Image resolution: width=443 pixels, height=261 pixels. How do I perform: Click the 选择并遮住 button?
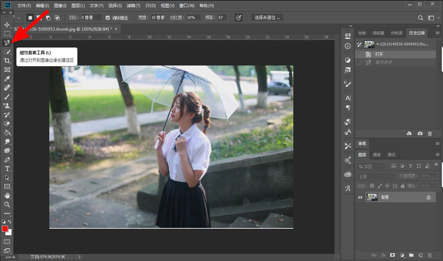tap(268, 18)
